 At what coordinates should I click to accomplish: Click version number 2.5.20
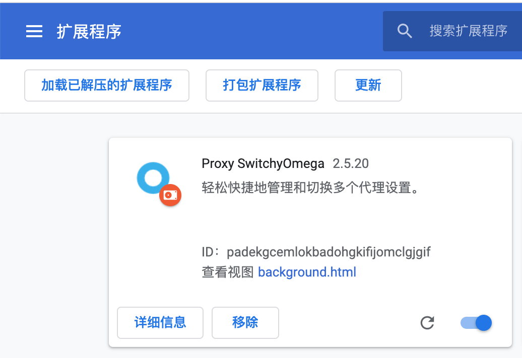coord(351,163)
